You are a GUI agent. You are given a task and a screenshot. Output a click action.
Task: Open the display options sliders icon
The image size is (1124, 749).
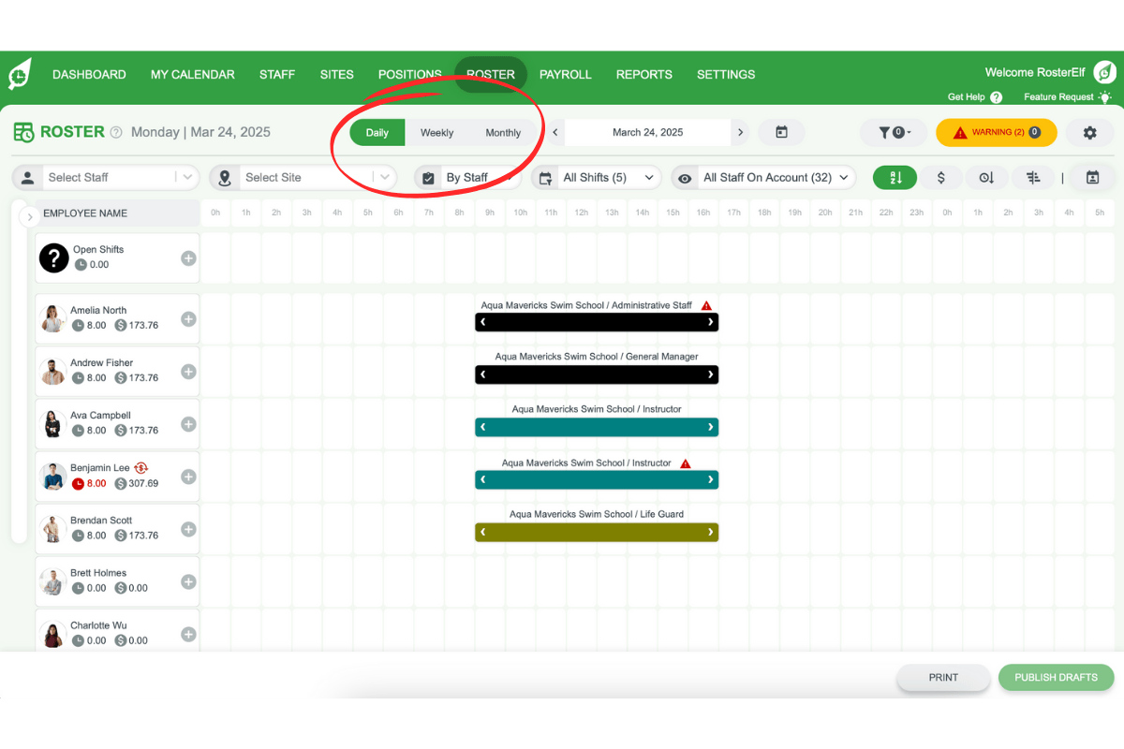pos(1032,177)
